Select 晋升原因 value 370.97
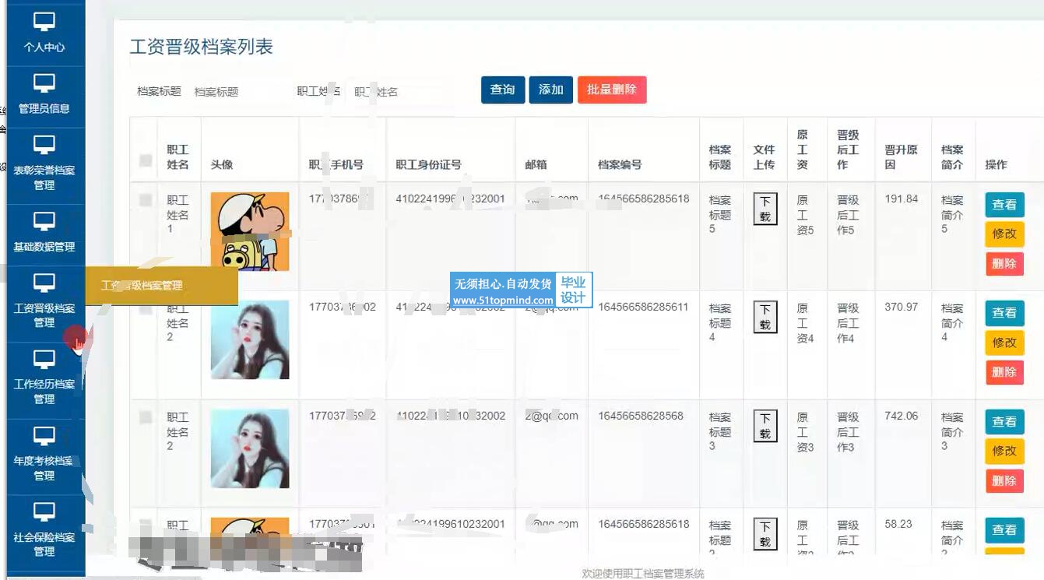Image resolution: width=1044 pixels, height=580 pixels. point(902,308)
